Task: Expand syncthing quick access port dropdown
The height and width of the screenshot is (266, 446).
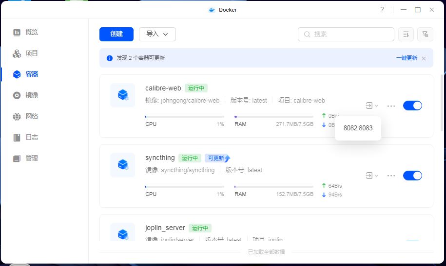Action: pyautogui.click(x=371, y=176)
